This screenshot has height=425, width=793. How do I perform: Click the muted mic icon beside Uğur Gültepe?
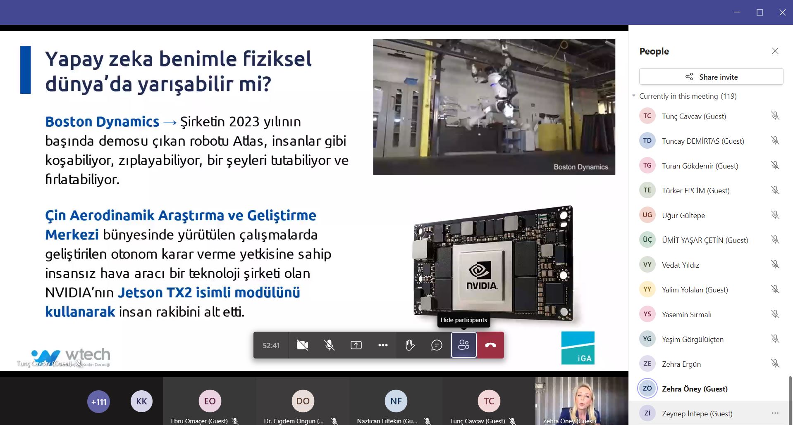[x=775, y=215]
